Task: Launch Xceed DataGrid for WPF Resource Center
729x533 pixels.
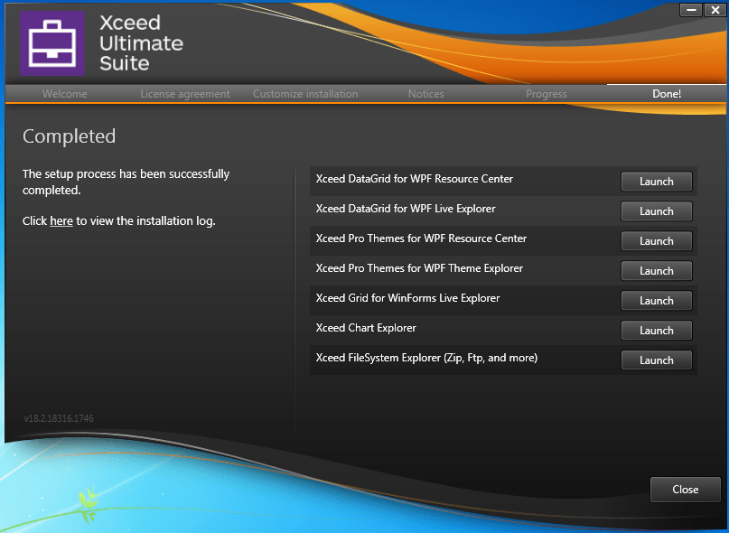Action: point(657,182)
